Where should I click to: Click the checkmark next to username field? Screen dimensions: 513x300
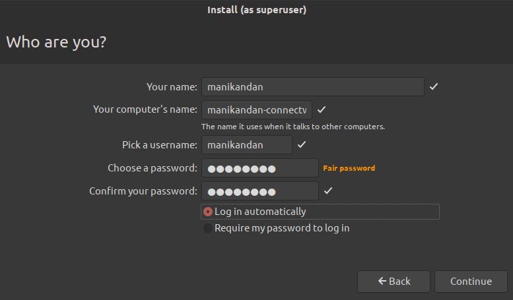302,145
